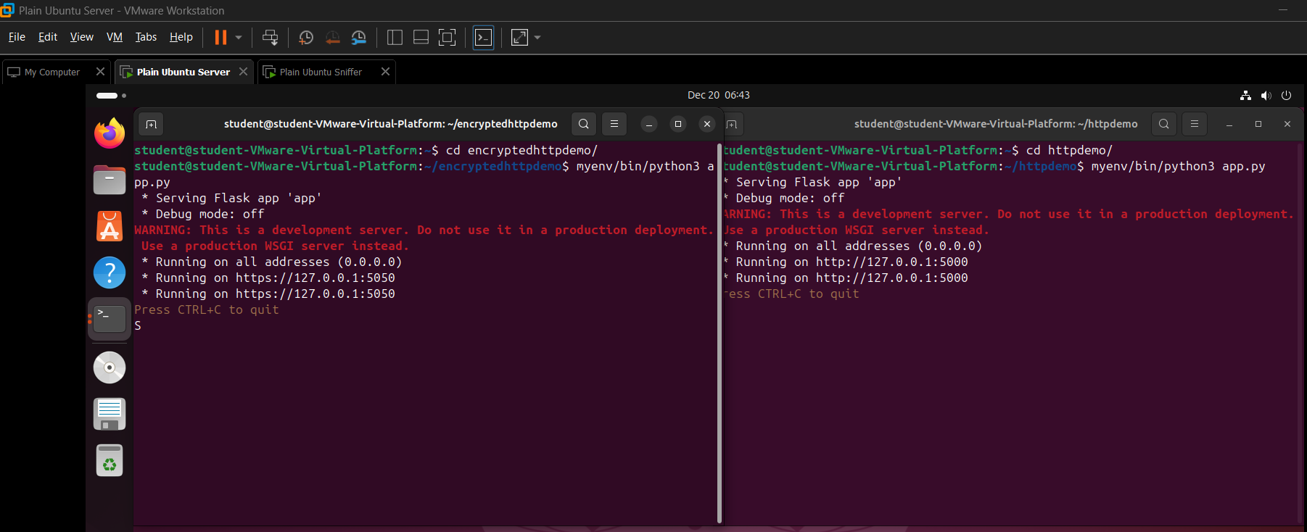This screenshot has height=532, width=1307.
Task: Open hamburger menu in httpdemo terminal
Action: (x=1195, y=124)
